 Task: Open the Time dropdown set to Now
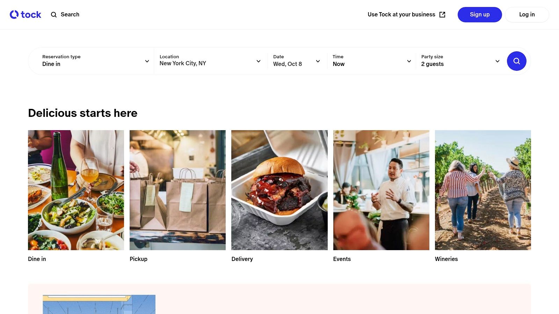pyautogui.click(x=372, y=61)
